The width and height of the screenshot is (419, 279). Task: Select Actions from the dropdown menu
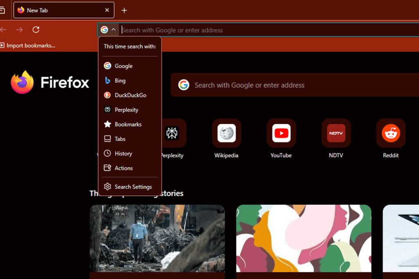(x=130, y=168)
